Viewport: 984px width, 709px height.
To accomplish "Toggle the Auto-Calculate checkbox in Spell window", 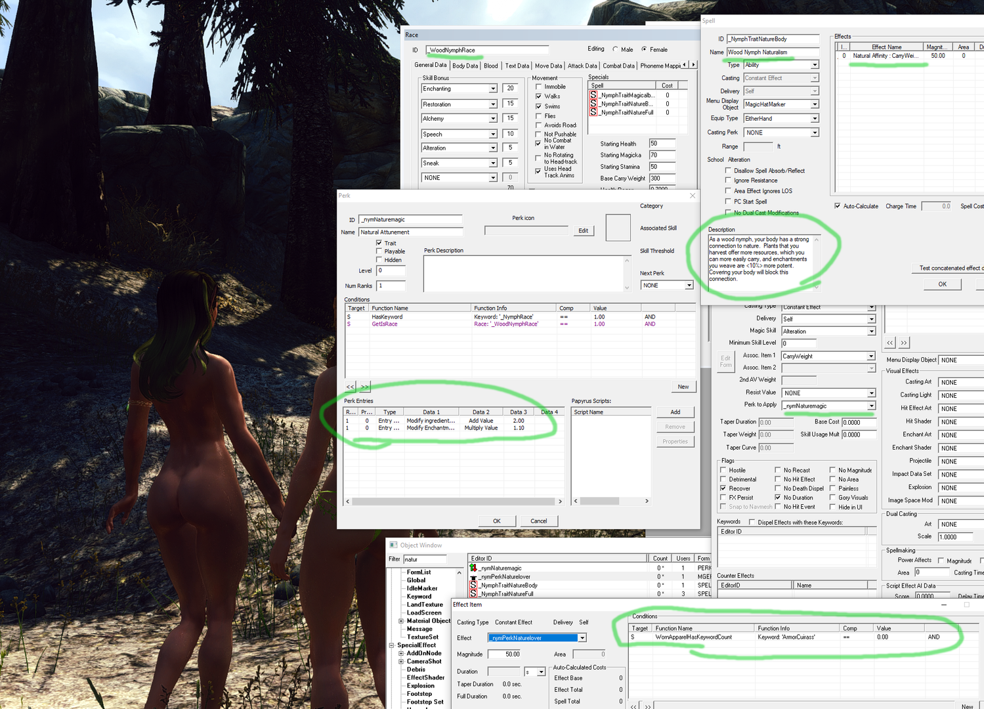I will pyautogui.click(x=837, y=206).
